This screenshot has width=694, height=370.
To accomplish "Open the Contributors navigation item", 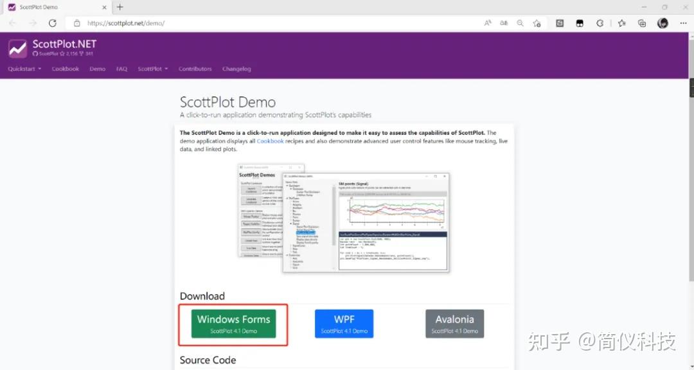I will [x=195, y=69].
